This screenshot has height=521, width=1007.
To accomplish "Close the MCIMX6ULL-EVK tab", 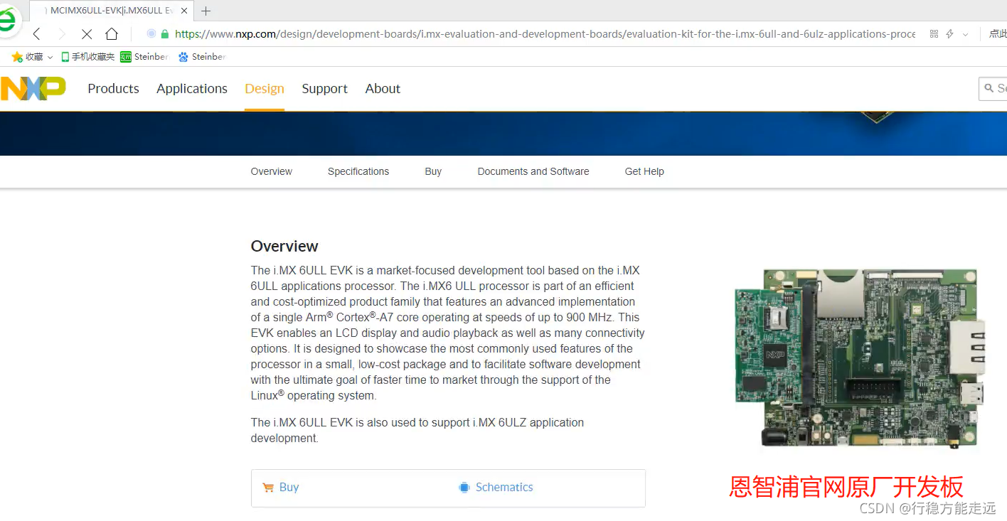I will (184, 11).
